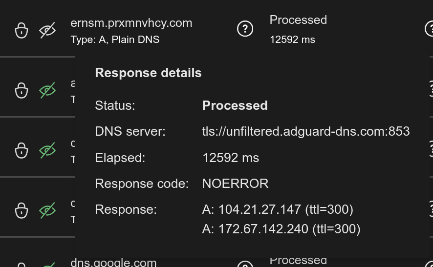The height and width of the screenshot is (267, 433).
Task: Click the lock icon in the third query row
Action: tap(22, 150)
